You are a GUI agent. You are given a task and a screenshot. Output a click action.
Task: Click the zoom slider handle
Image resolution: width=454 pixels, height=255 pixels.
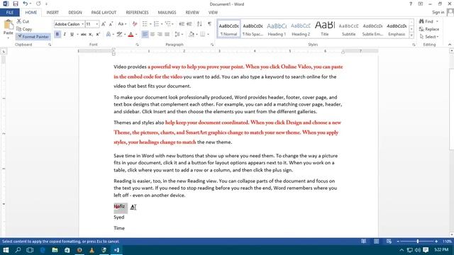(418, 241)
